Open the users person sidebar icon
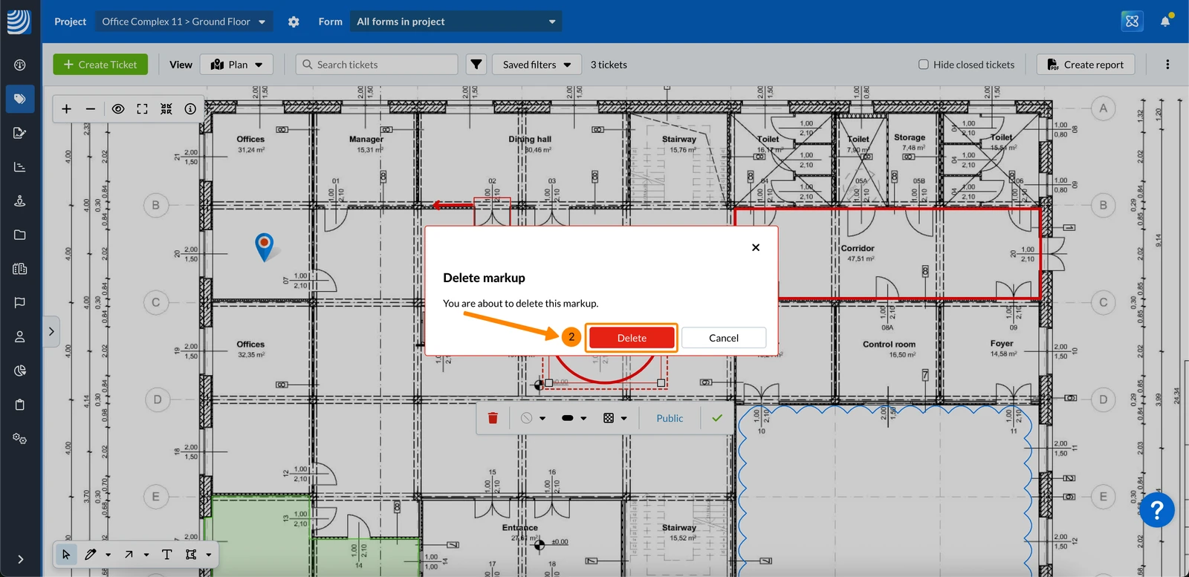The image size is (1189, 577). (20, 336)
